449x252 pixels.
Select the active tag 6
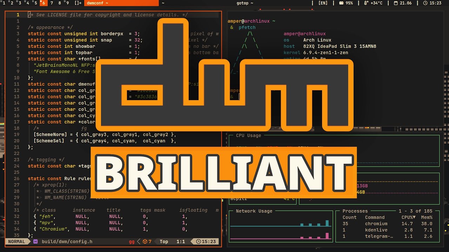[43, 3]
